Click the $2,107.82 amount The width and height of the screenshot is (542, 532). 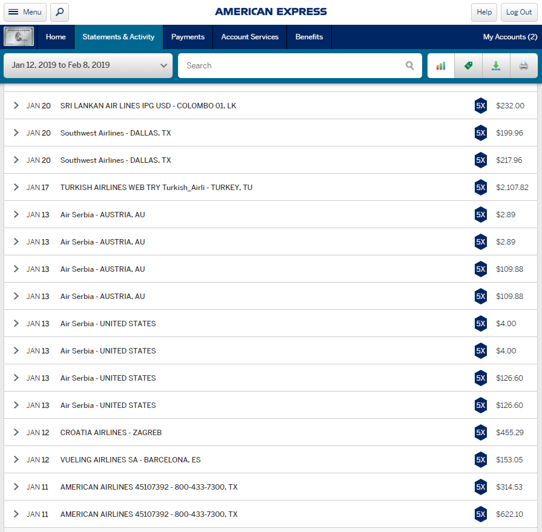click(x=512, y=187)
